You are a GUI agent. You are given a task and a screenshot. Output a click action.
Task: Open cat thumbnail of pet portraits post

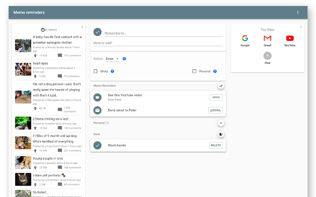(x=23, y=179)
